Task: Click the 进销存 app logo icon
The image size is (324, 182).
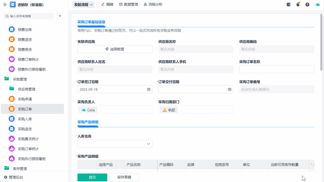Action: pyautogui.click(x=13, y=5)
